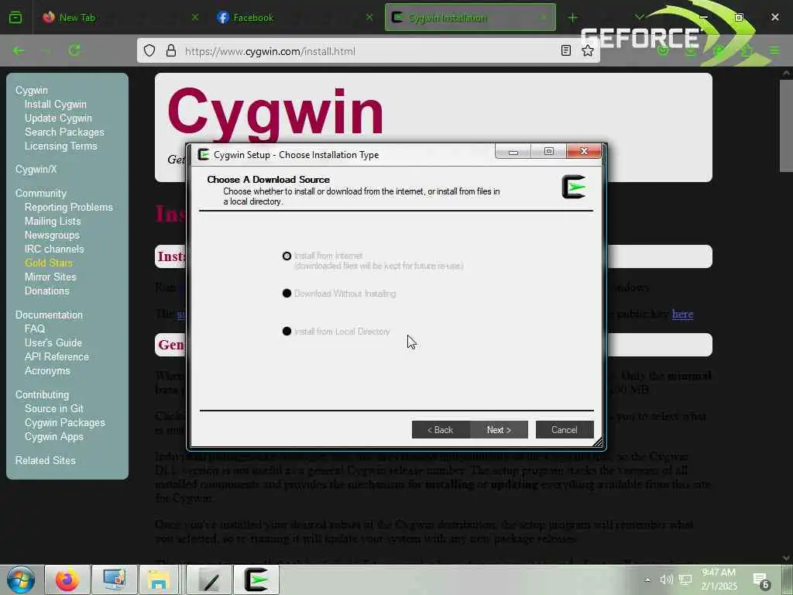793x595 pixels.
Task: Open Firefox hamburger menu
Action: coord(774,50)
